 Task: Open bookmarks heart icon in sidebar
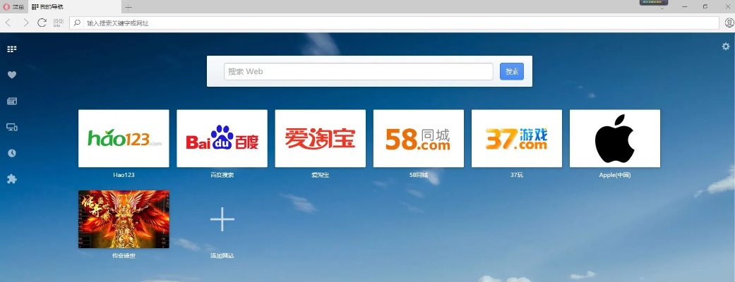coord(11,75)
